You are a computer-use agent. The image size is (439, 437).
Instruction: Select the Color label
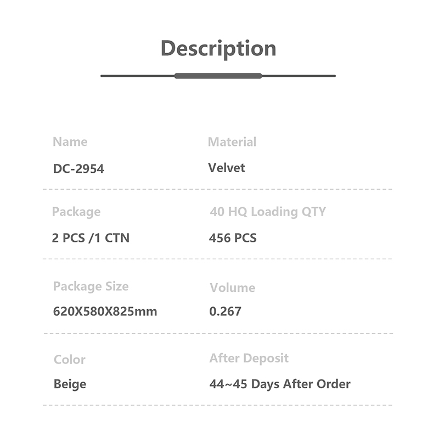pyautogui.click(x=70, y=360)
